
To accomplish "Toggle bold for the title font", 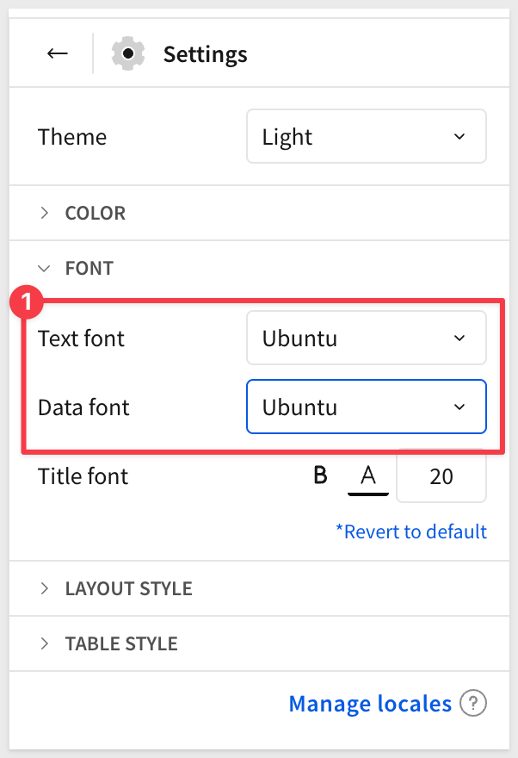I will coord(320,475).
